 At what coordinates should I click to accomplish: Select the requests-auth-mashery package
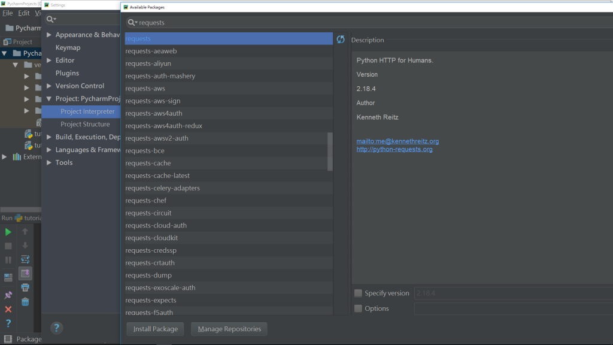click(229, 76)
